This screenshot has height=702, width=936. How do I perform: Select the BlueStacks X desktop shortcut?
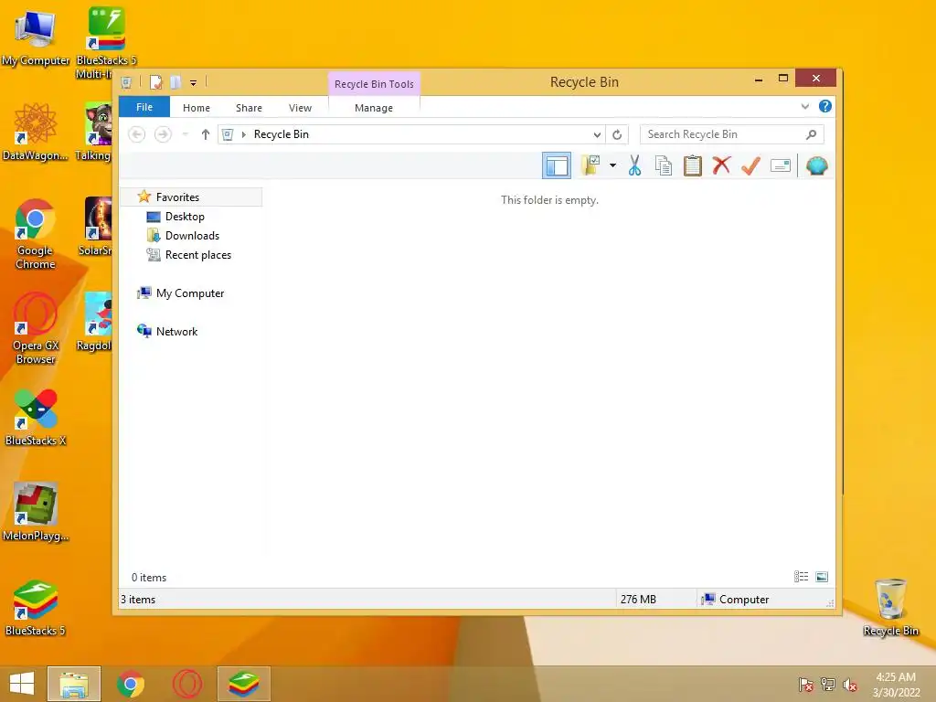(x=36, y=417)
